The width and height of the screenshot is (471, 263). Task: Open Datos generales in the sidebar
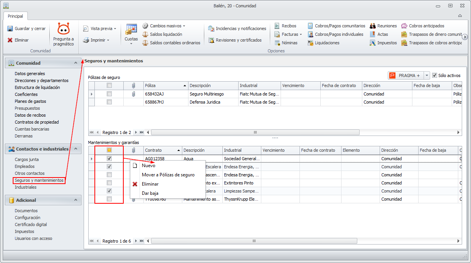(x=30, y=74)
